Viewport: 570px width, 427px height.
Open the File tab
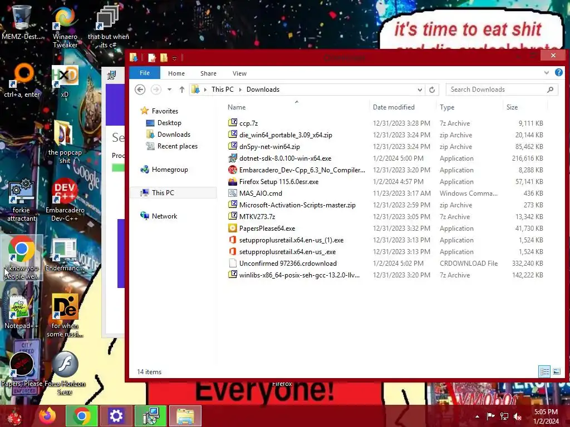(x=145, y=73)
